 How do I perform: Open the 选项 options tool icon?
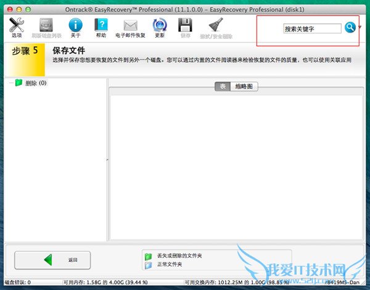tap(17, 25)
